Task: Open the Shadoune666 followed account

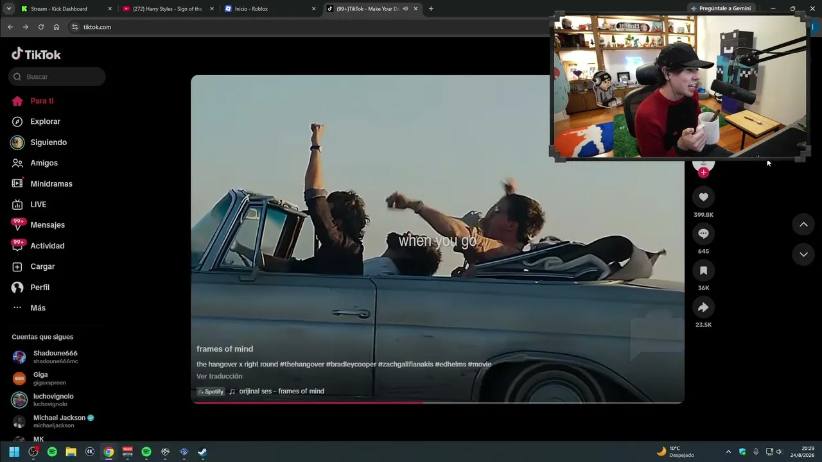Action: point(55,357)
